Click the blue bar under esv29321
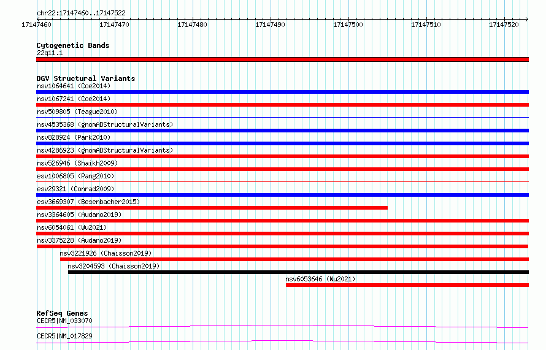This screenshot has width=546, height=350. (x=282, y=195)
